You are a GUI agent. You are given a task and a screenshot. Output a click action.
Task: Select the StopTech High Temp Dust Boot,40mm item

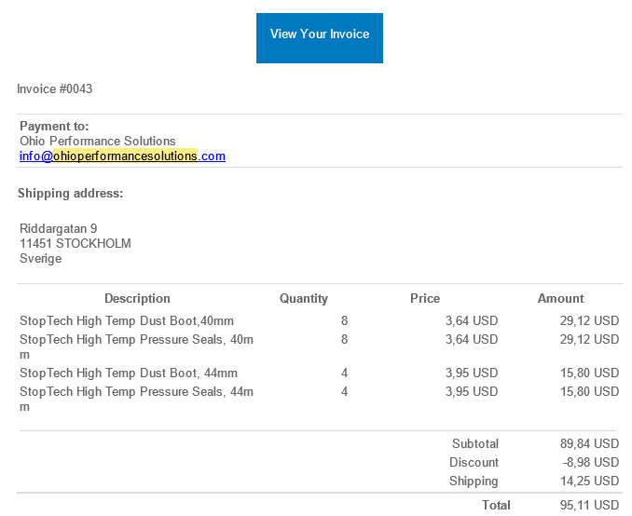pos(127,320)
